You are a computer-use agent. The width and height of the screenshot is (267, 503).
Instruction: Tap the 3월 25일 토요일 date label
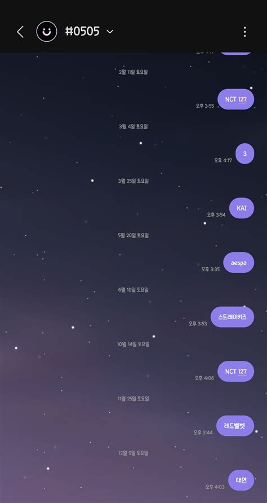133,181
